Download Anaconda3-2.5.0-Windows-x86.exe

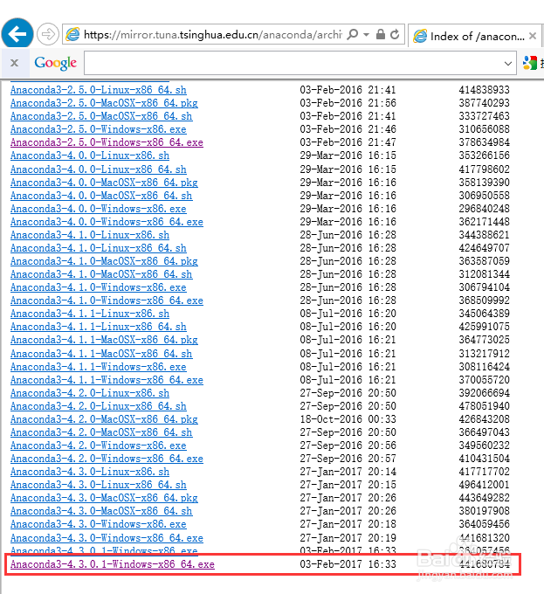click(99, 129)
